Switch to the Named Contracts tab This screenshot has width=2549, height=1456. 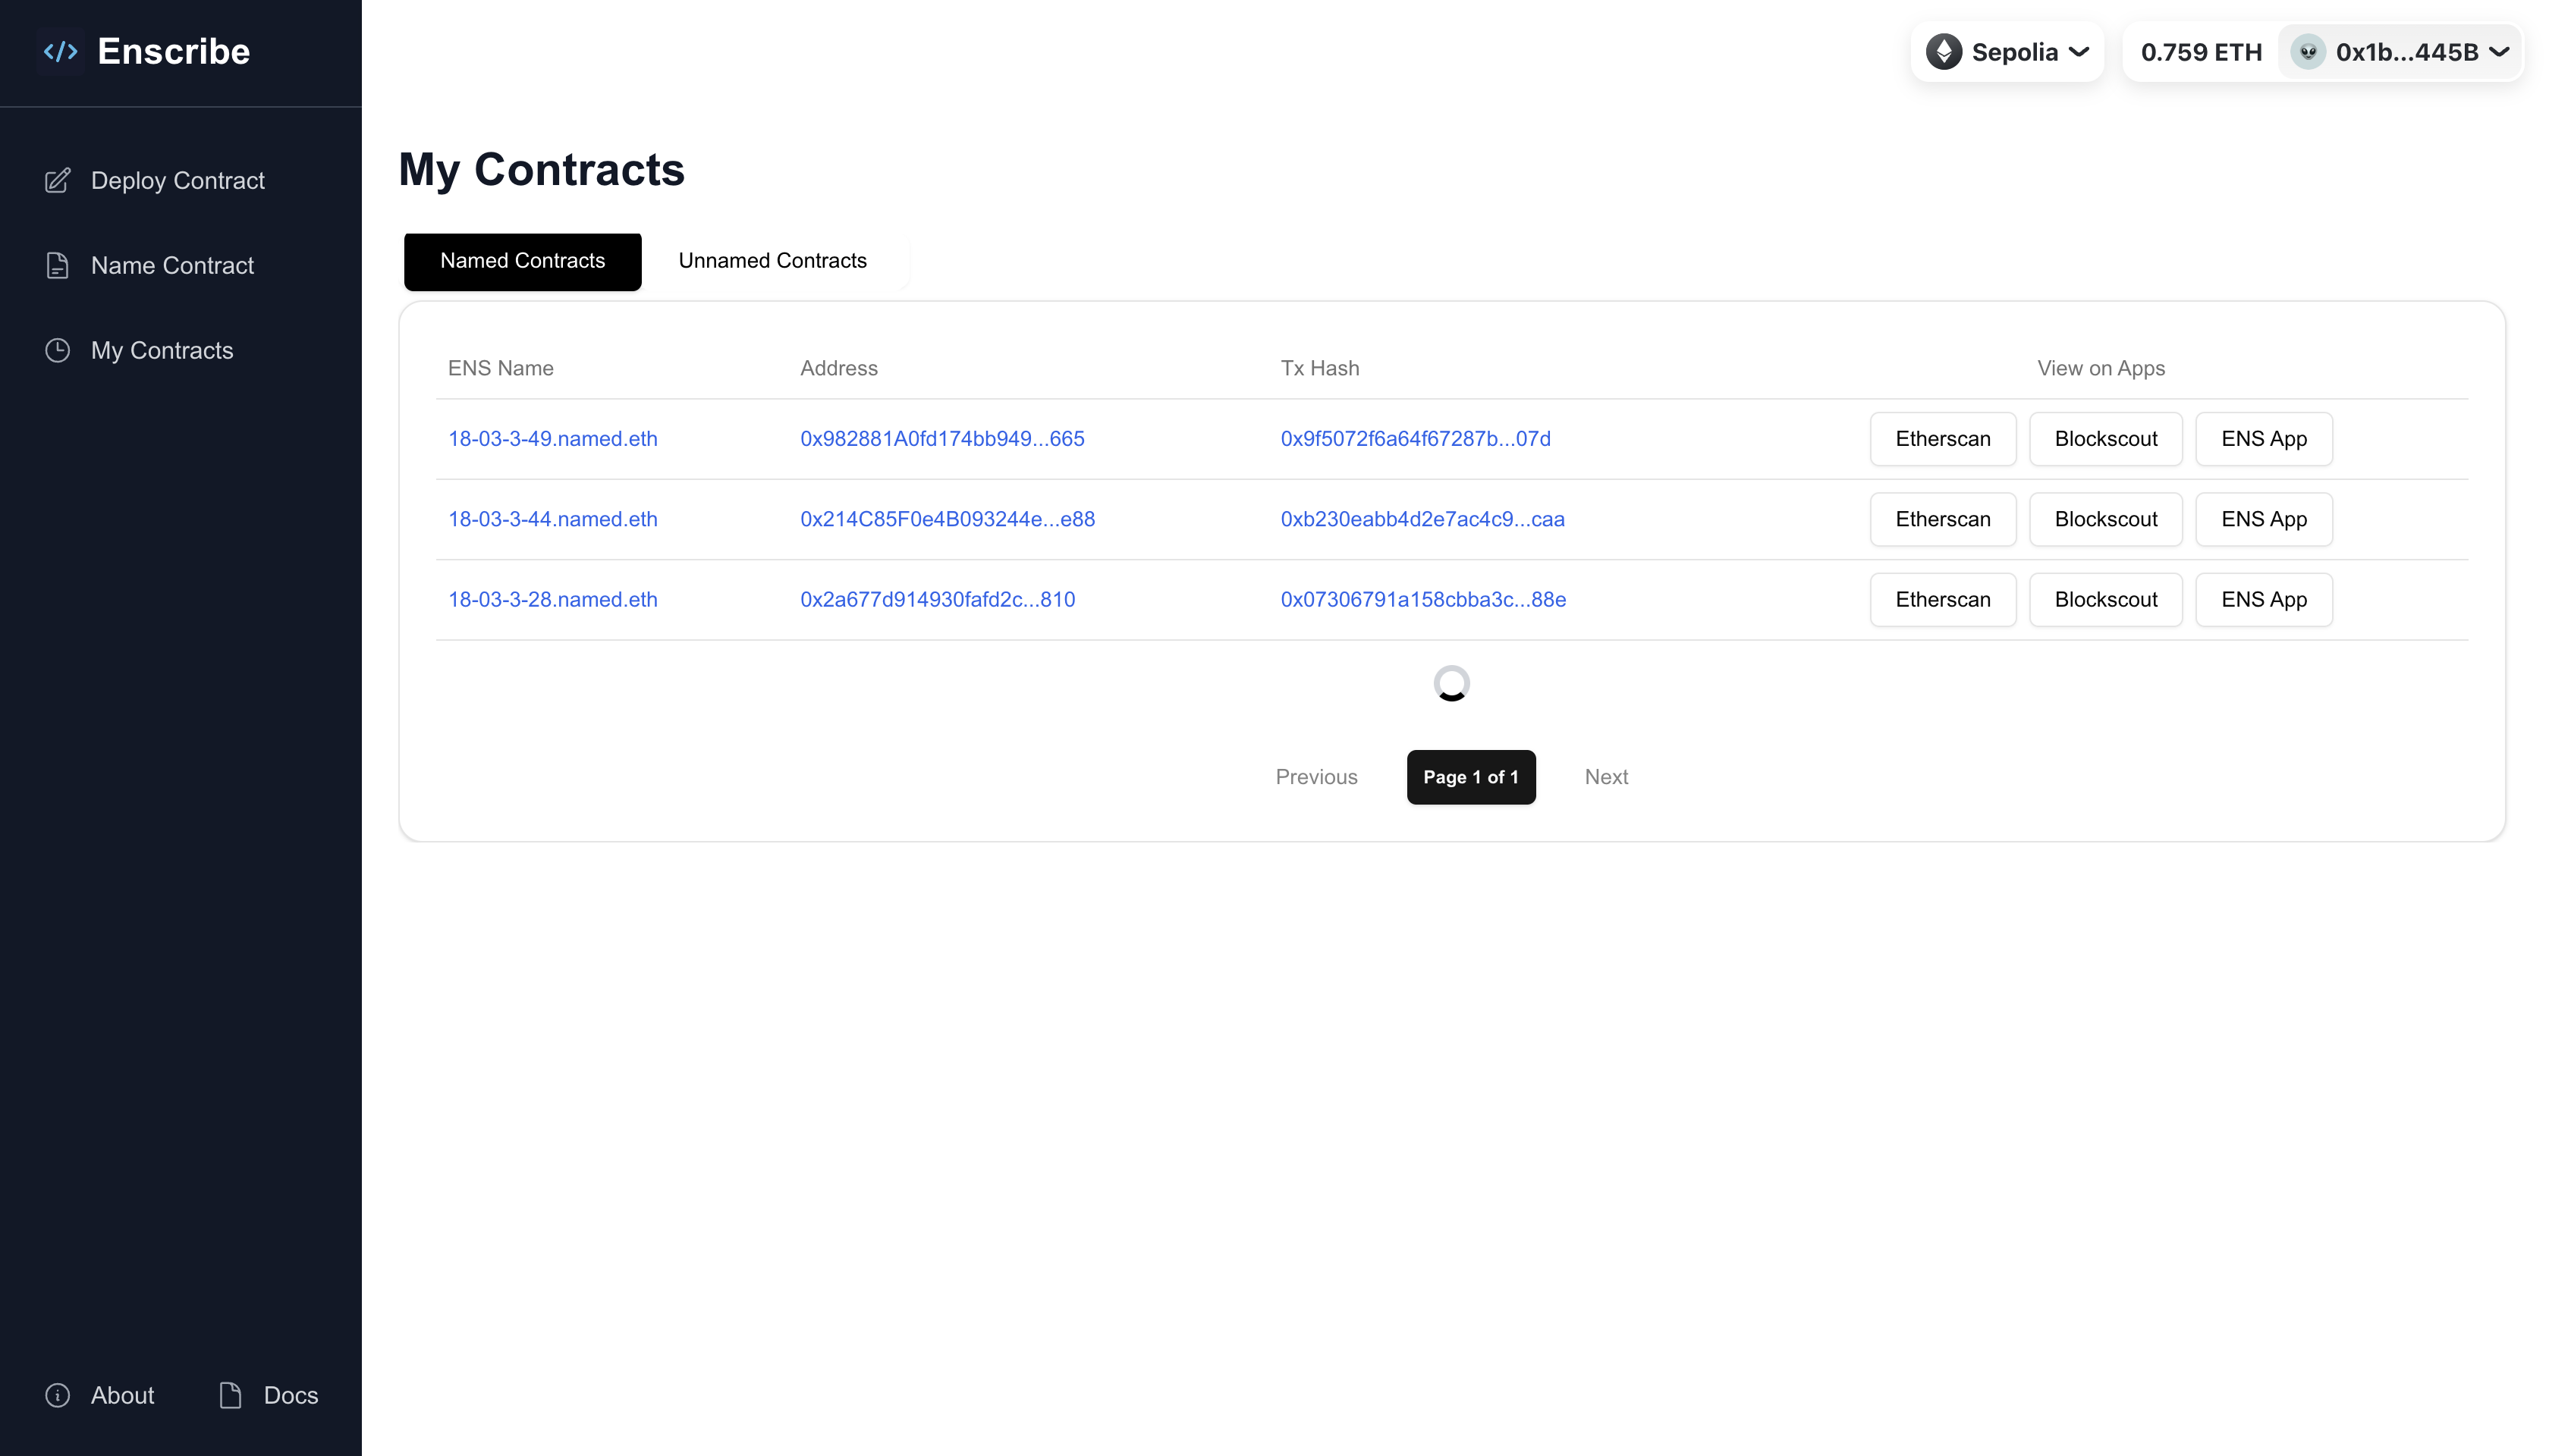pos(522,261)
